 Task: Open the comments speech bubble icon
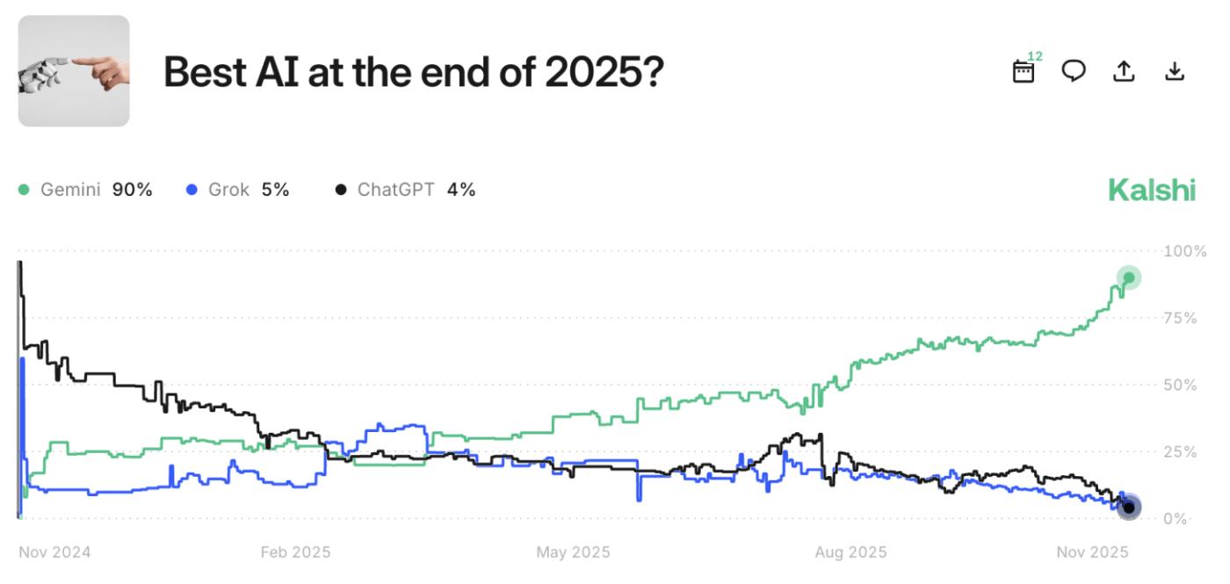(x=1074, y=71)
